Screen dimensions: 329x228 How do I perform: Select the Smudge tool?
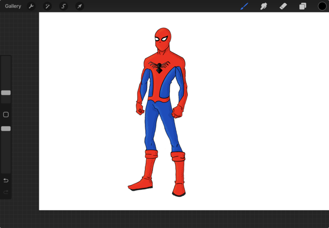[264, 6]
